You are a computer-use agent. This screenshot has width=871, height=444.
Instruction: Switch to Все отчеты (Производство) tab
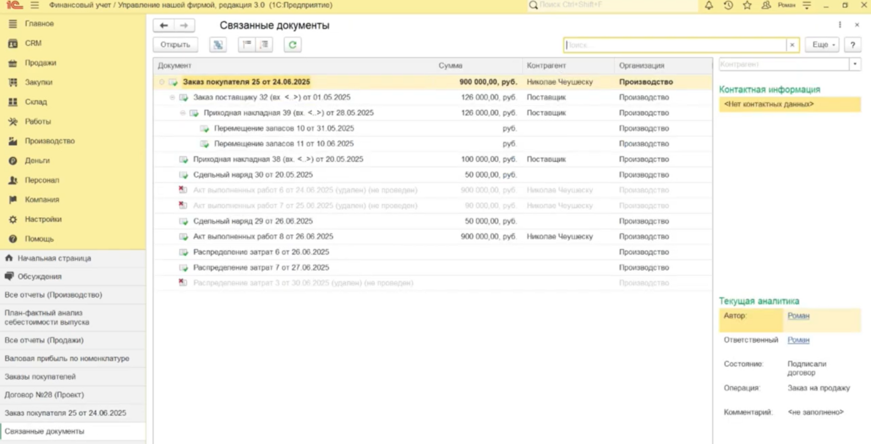[73, 295]
